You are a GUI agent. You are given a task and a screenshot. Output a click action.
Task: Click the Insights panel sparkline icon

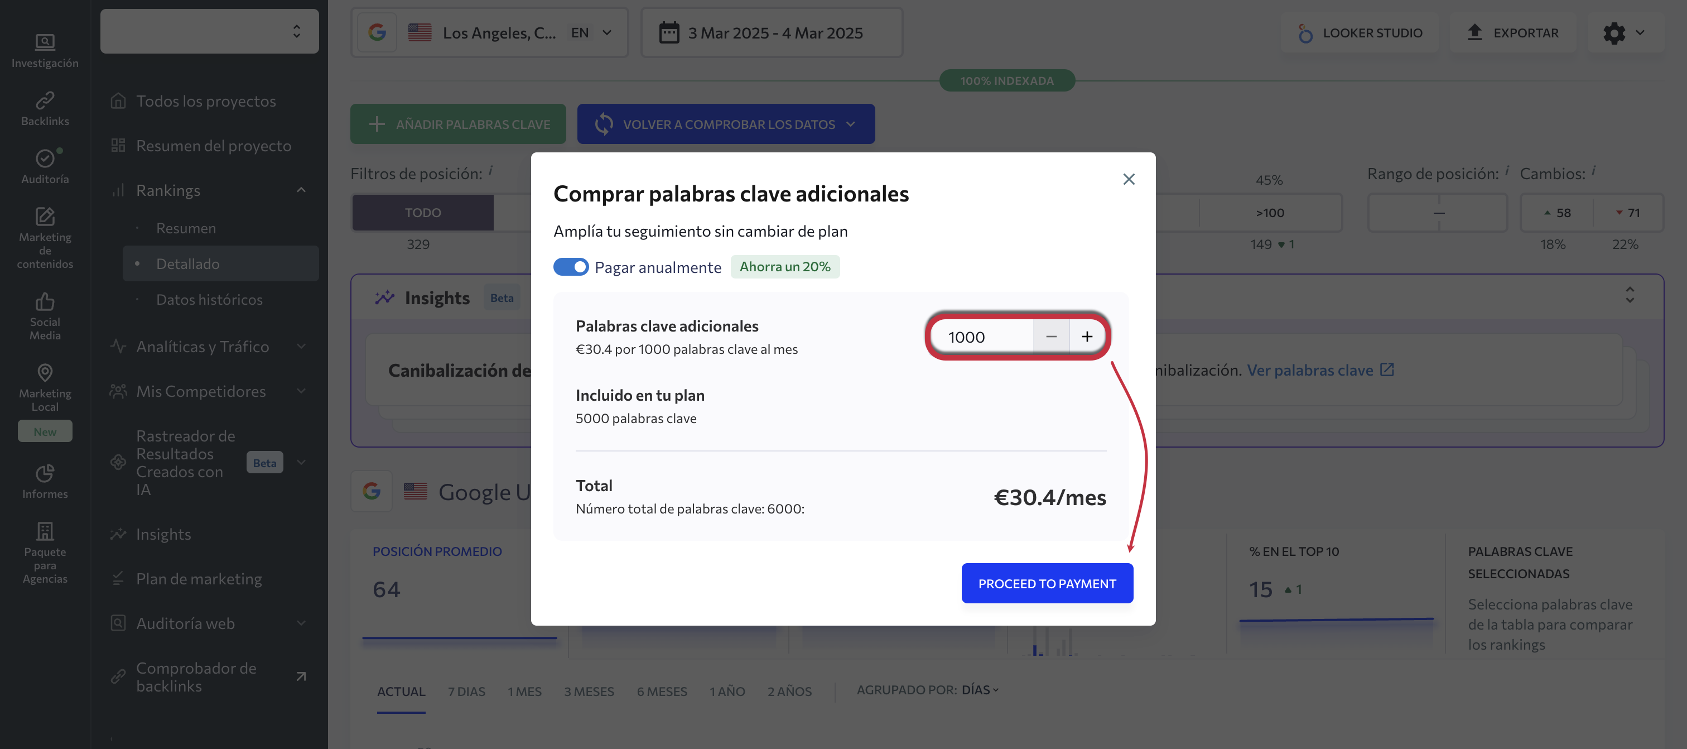(384, 297)
